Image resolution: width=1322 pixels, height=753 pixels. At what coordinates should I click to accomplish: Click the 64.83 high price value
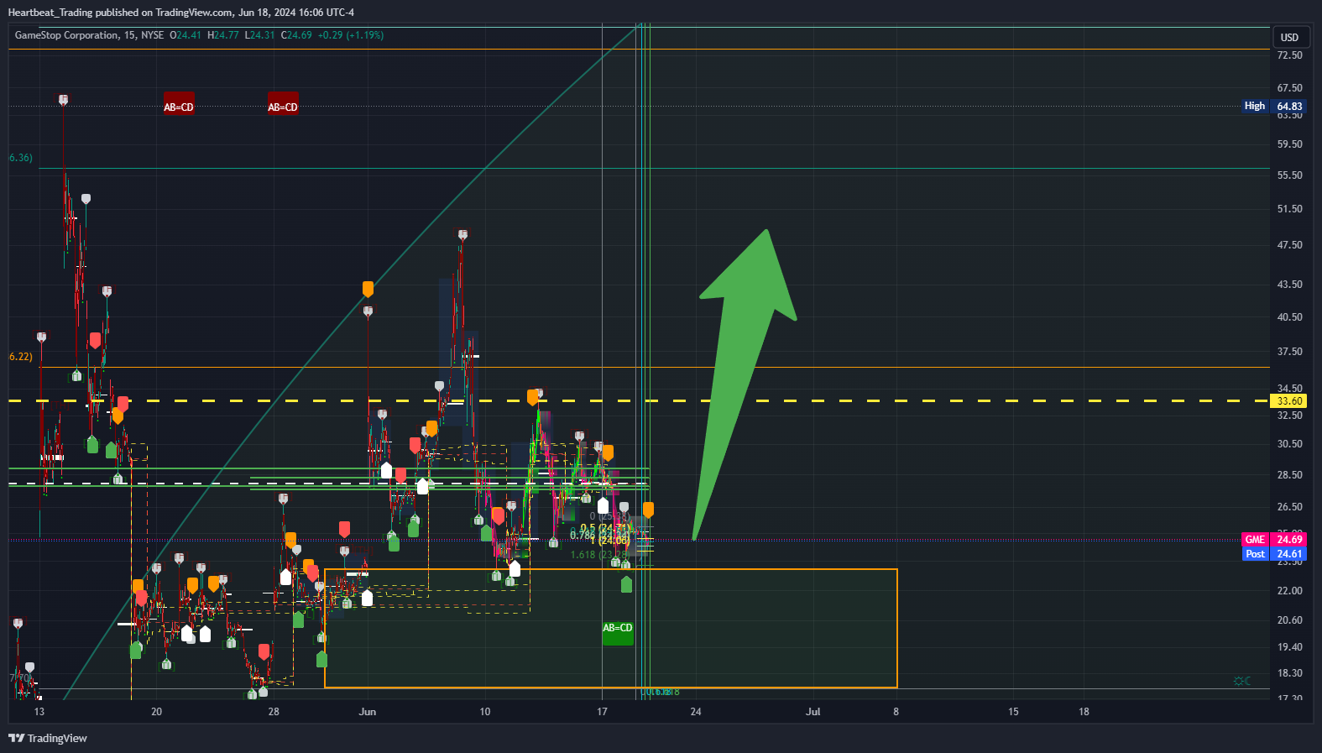[x=1289, y=107]
